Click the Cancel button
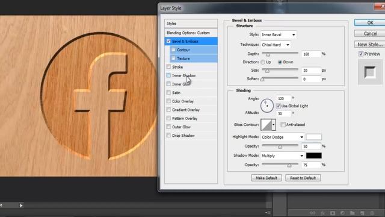Screen dimensions: 385x217 coord(370,34)
